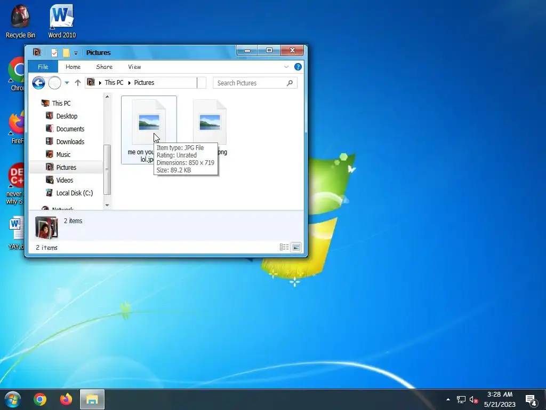Click This PC in the address bar
The width and height of the screenshot is (546, 410).
point(114,83)
